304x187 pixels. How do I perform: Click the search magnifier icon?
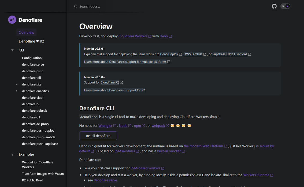click(75, 6)
